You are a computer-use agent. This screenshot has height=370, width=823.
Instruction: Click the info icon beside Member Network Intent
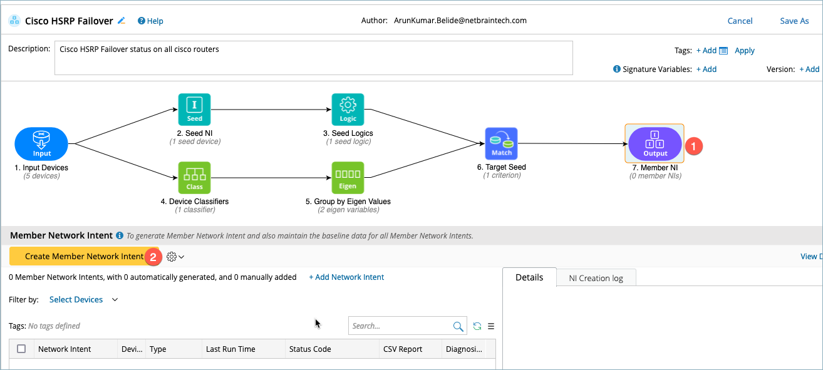[120, 236]
